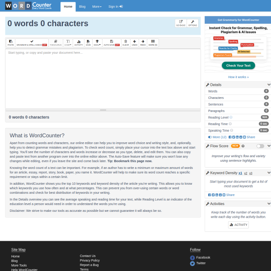Click the Speaking Time help icon

(x=232, y=131)
